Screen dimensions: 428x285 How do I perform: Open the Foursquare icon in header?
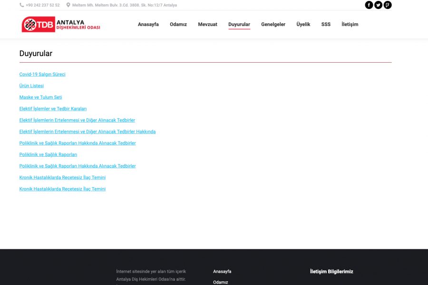(x=388, y=5)
